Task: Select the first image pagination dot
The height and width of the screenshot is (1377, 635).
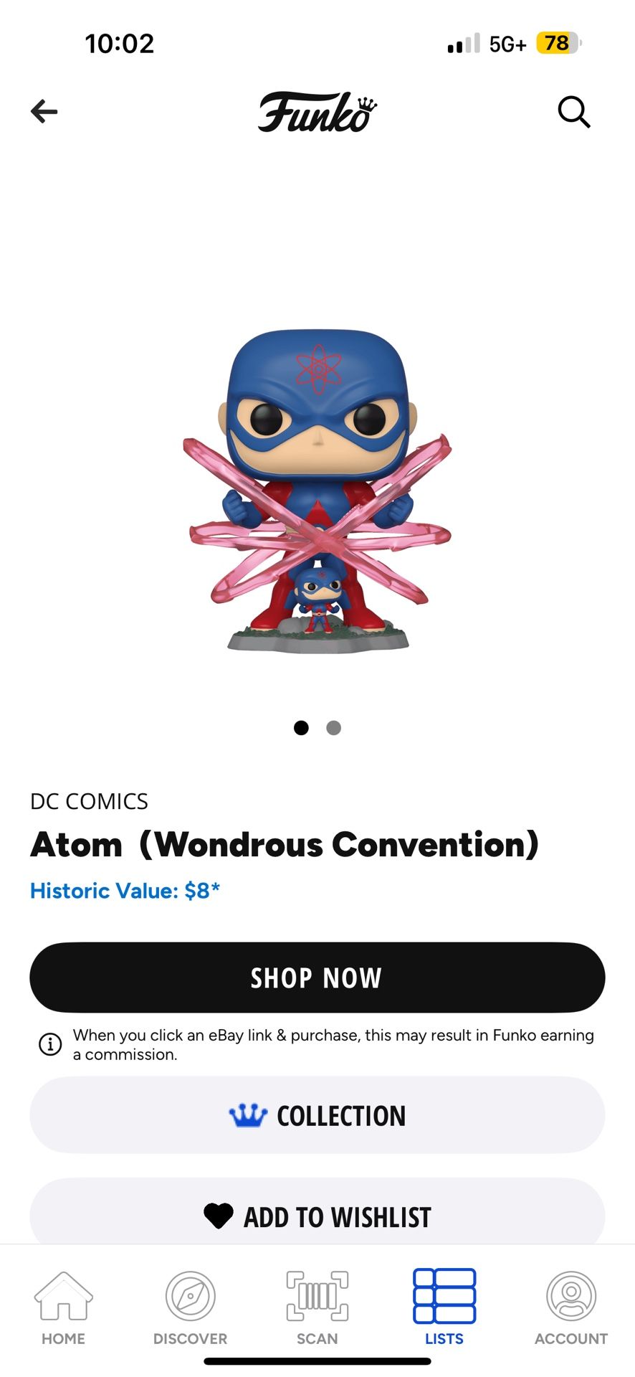Action: point(301,728)
